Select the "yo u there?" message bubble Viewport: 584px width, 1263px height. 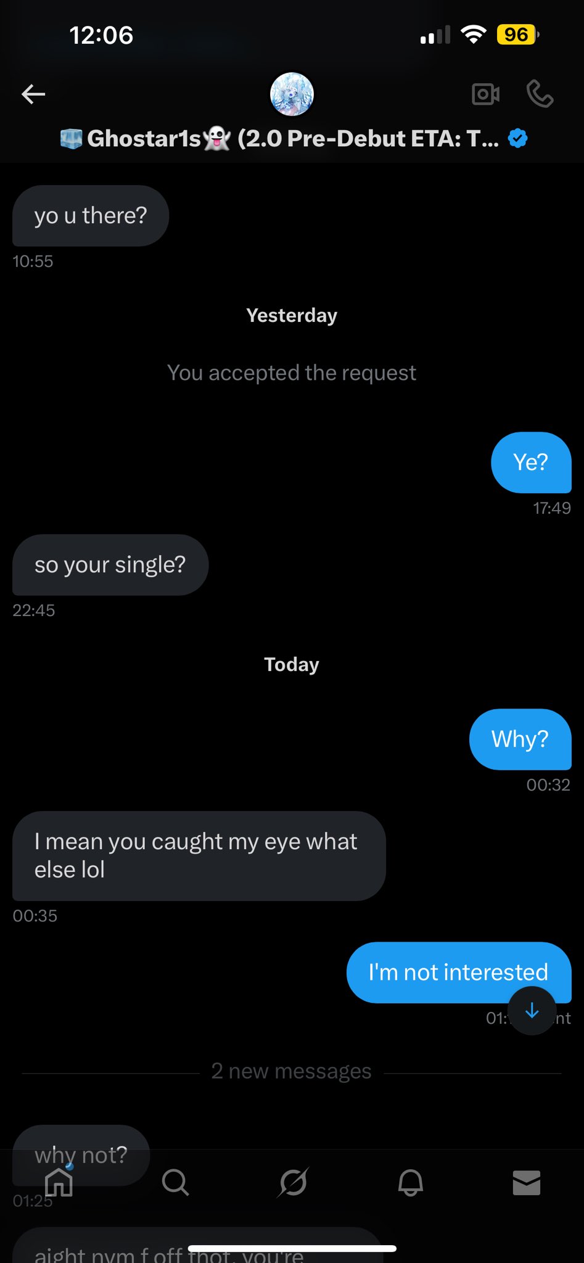(91, 216)
